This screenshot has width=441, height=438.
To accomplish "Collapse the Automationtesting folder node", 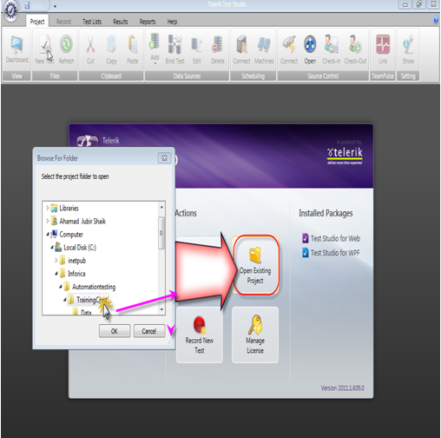I will tap(61, 286).
